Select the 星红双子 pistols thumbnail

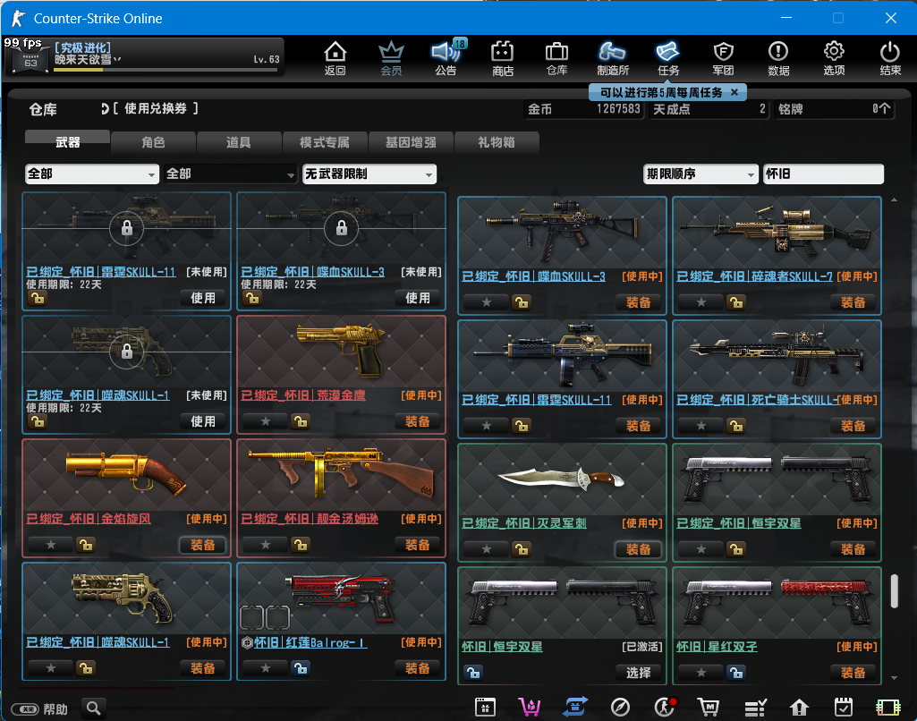click(x=777, y=603)
